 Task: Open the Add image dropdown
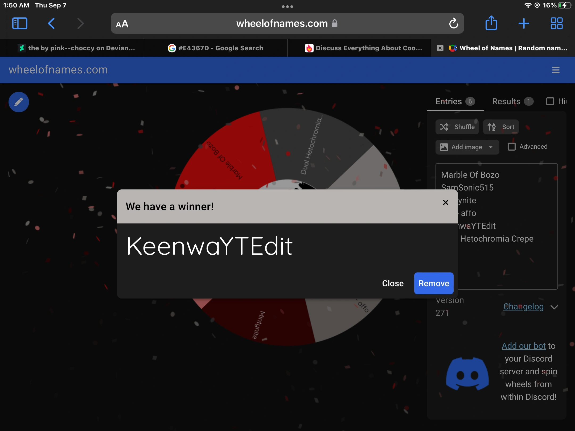(467, 147)
